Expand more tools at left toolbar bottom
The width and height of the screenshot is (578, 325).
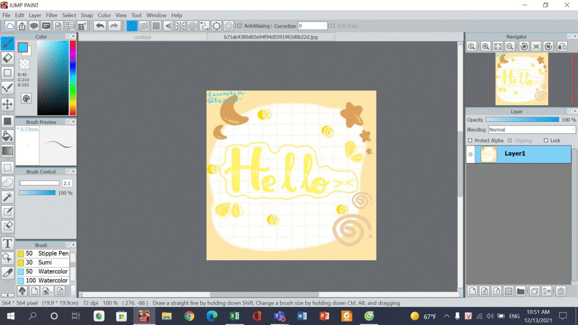coord(7,295)
